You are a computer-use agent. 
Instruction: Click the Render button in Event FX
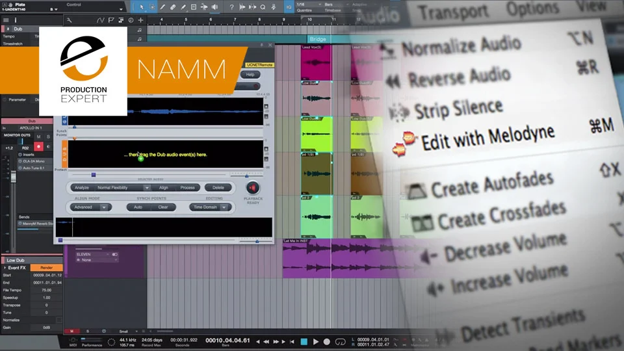[x=46, y=268]
